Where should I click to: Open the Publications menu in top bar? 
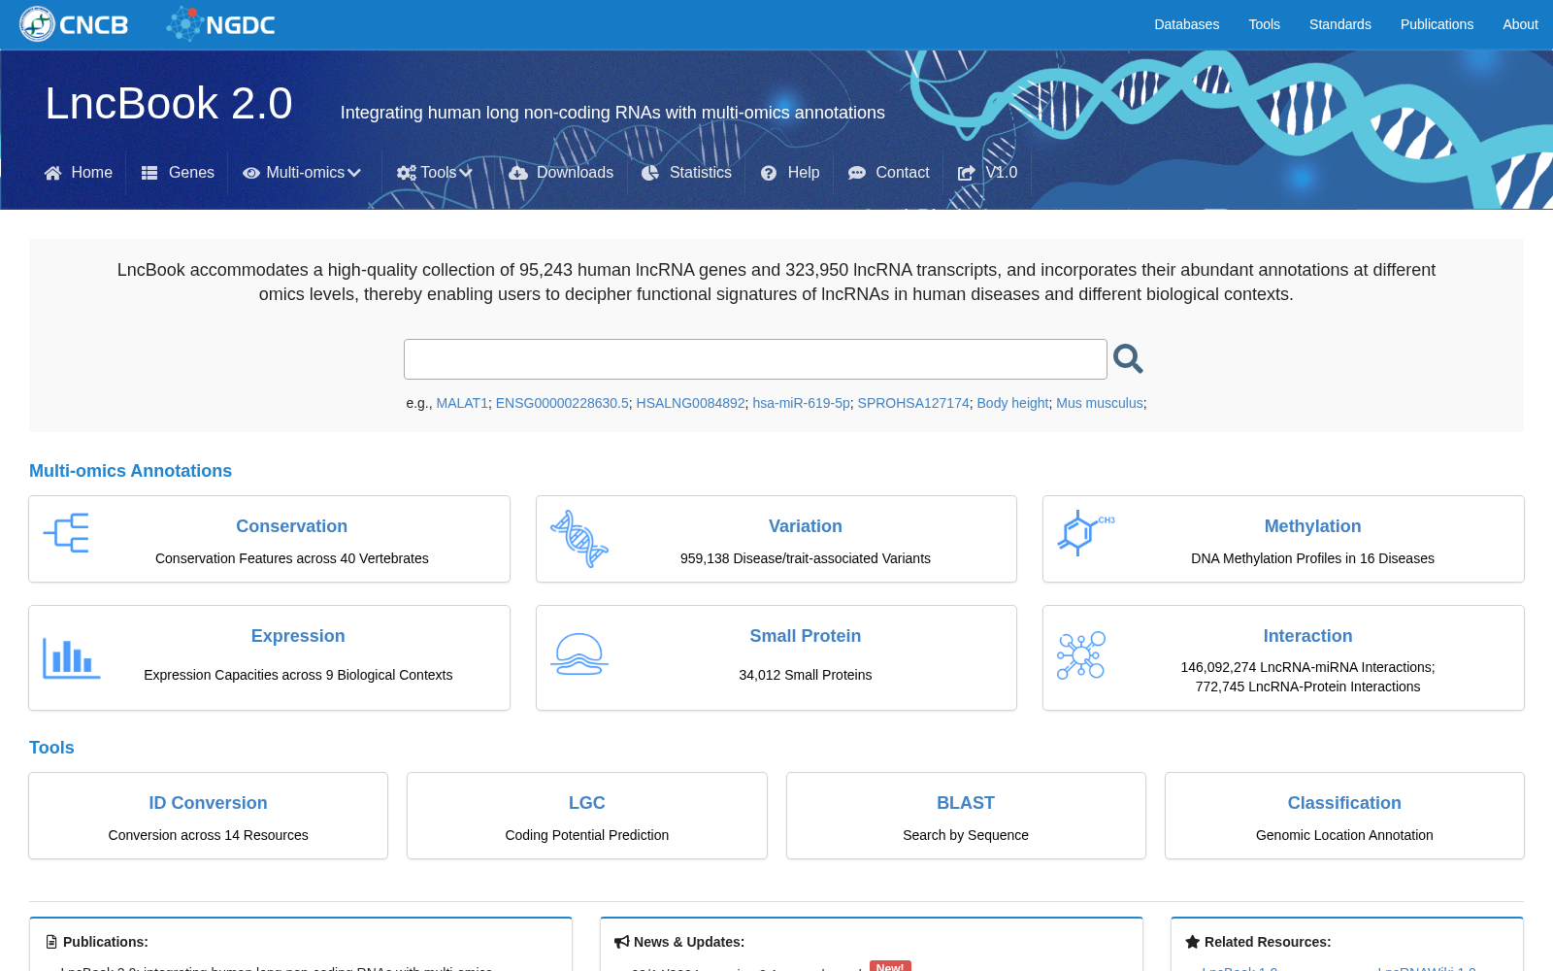tap(1437, 24)
